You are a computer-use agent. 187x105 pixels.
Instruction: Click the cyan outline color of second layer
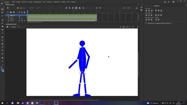click(20, 17)
